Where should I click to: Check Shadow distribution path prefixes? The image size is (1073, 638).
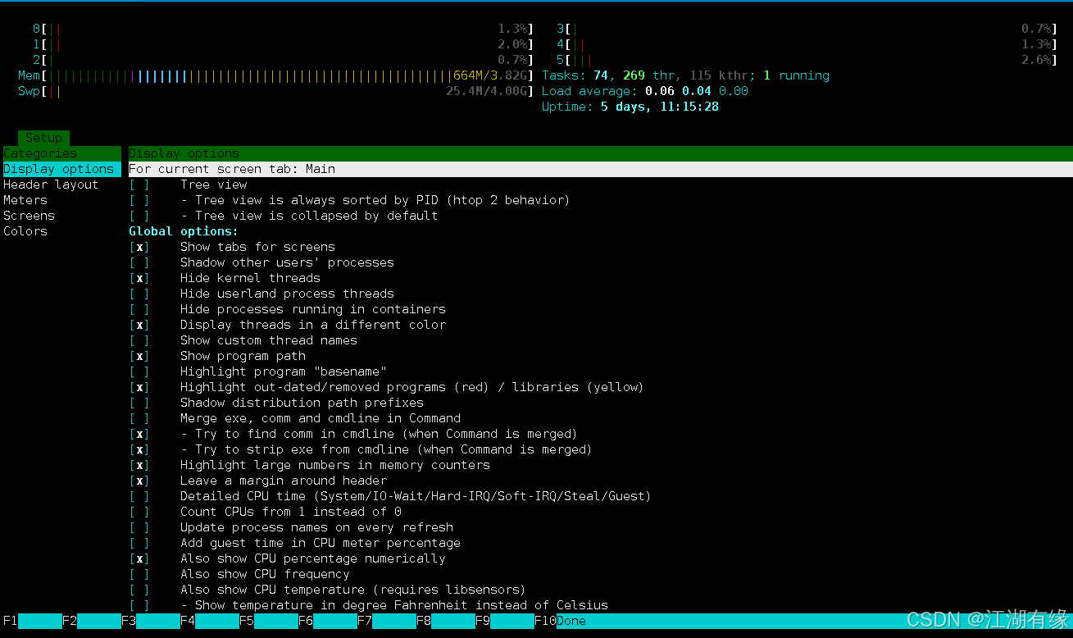click(139, 403)
